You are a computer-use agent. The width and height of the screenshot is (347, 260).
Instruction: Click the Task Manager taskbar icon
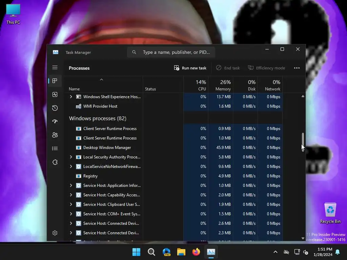[211, 252]
